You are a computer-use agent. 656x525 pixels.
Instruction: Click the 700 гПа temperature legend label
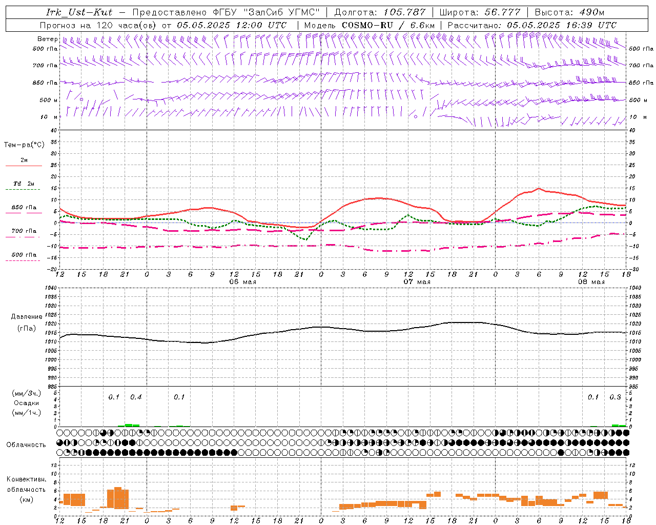24,231
